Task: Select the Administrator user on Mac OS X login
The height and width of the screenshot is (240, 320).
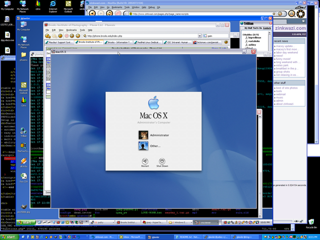Action: [154, 135]
